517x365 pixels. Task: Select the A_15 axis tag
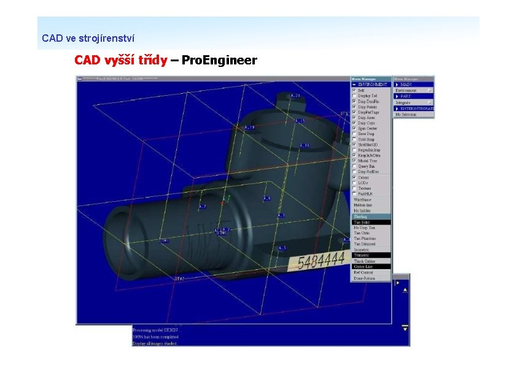300,121
